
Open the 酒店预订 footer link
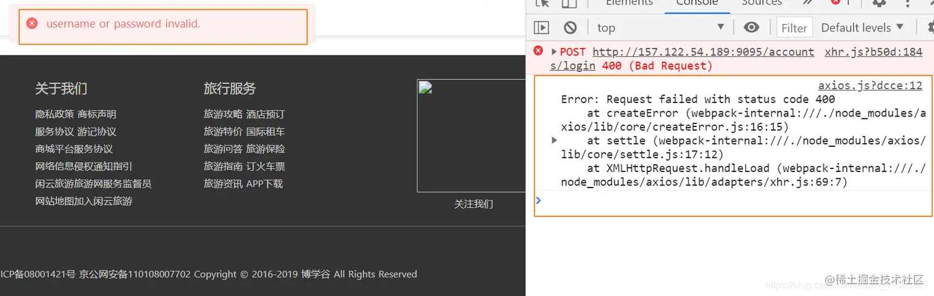pyautogui.click(x=266, y=114)
